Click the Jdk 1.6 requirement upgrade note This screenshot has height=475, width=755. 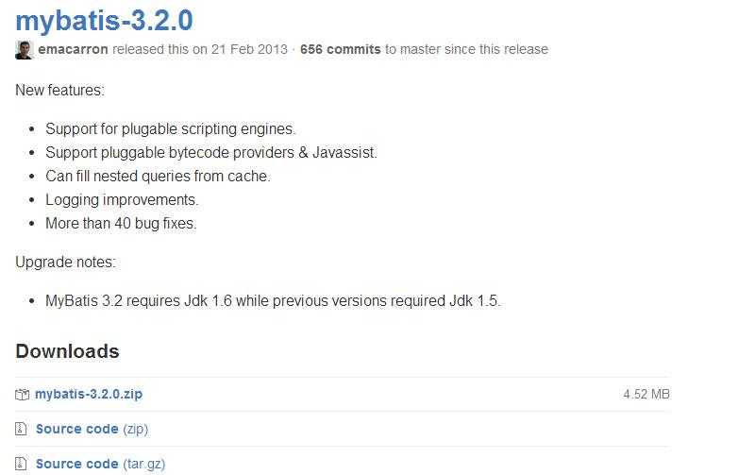273,301
